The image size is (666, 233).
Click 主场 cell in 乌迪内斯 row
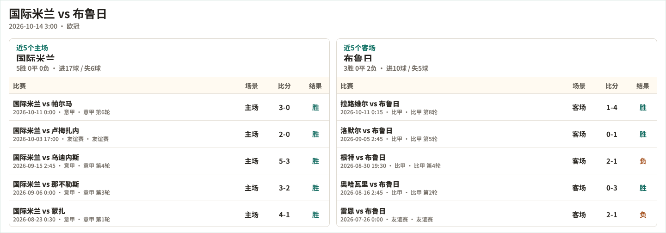click(x=252, y=161)
